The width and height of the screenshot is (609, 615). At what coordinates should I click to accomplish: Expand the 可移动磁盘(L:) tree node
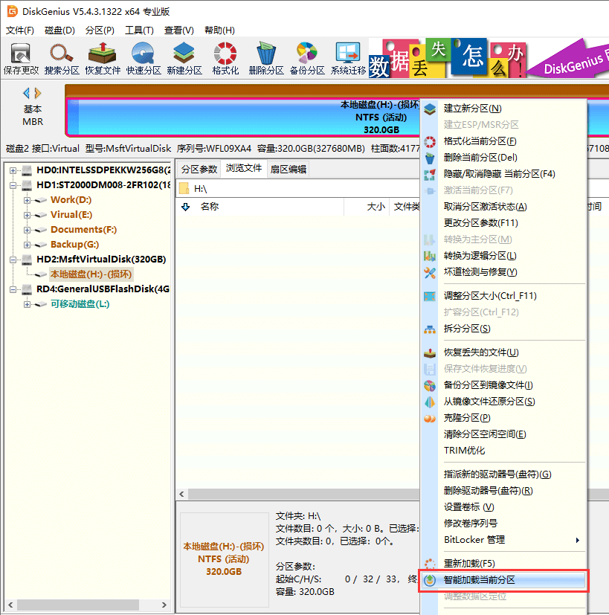(x=26, y=303)
